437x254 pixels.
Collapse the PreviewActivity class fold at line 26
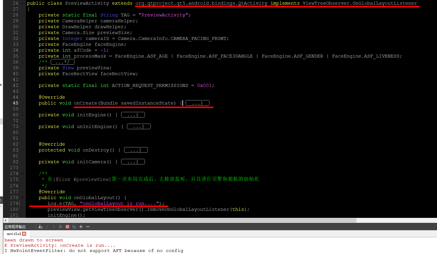pos(22,3)
